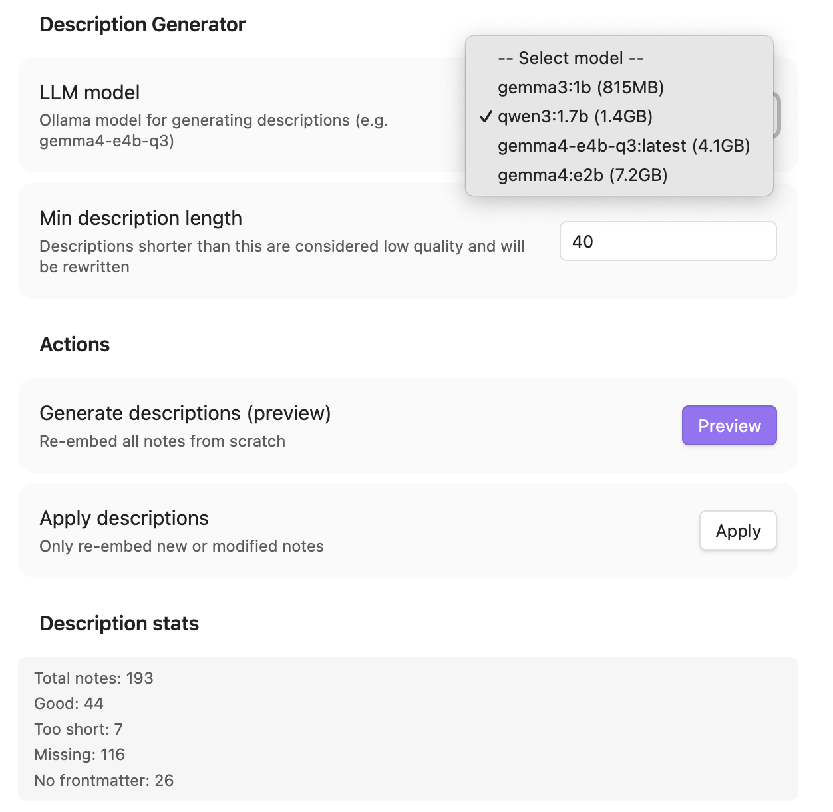
Task: Select gemma3:1b (815MB) model
Action: 580,87
